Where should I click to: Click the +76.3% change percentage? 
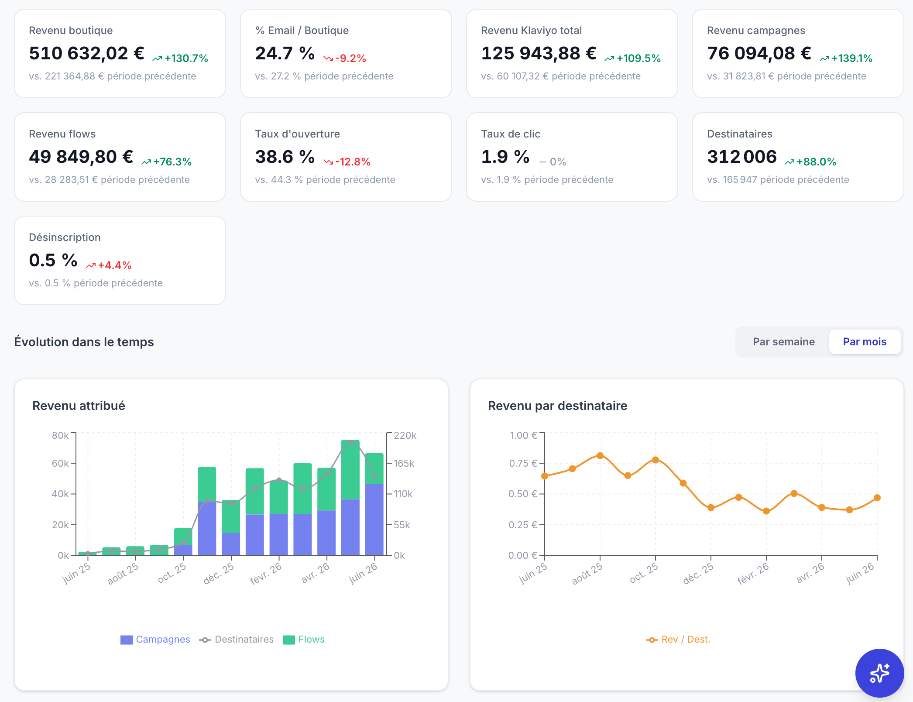[172, 162]
